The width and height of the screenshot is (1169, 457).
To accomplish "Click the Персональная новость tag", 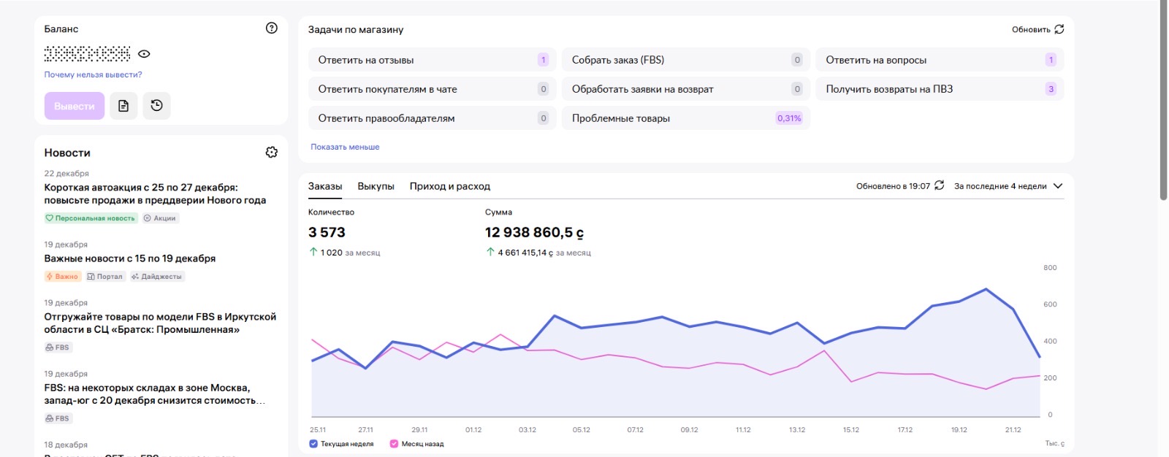I will pos(91,218).
